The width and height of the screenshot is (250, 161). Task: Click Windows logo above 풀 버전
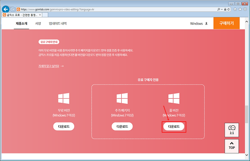pos(174,98)
